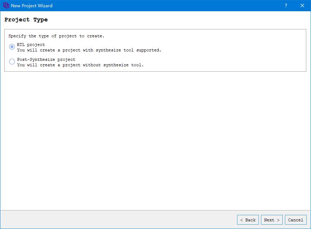Image resolution: width=311 pixels, height=229 pixels.
Task: Proceed with the Next button
Action: click(x=272, y=220)
